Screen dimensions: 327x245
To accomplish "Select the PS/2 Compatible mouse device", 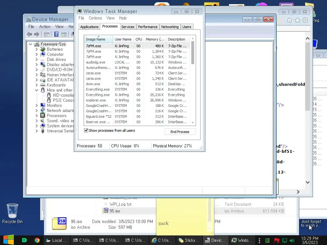I will click(x=63, y=100).
